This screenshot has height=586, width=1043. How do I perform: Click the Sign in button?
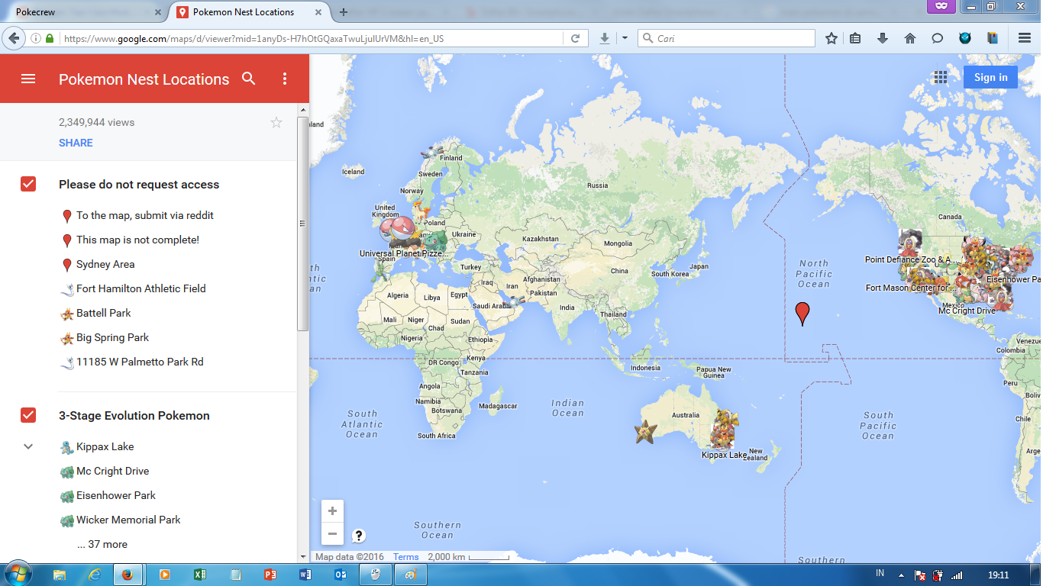click(x=990, y=77)
